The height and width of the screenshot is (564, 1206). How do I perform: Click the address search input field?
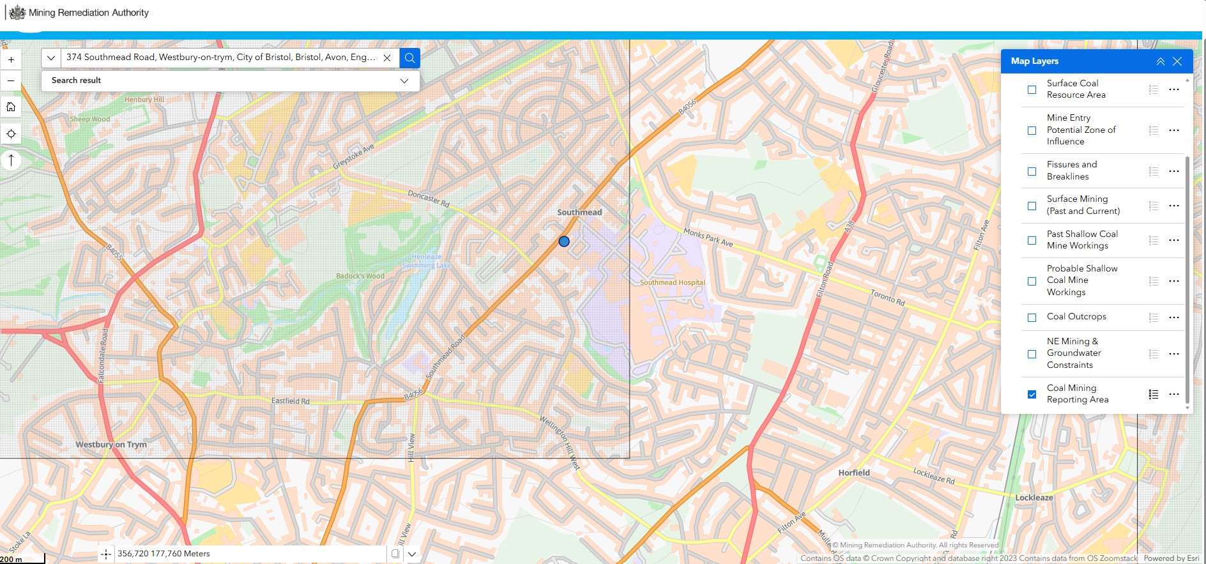(220, 57)
